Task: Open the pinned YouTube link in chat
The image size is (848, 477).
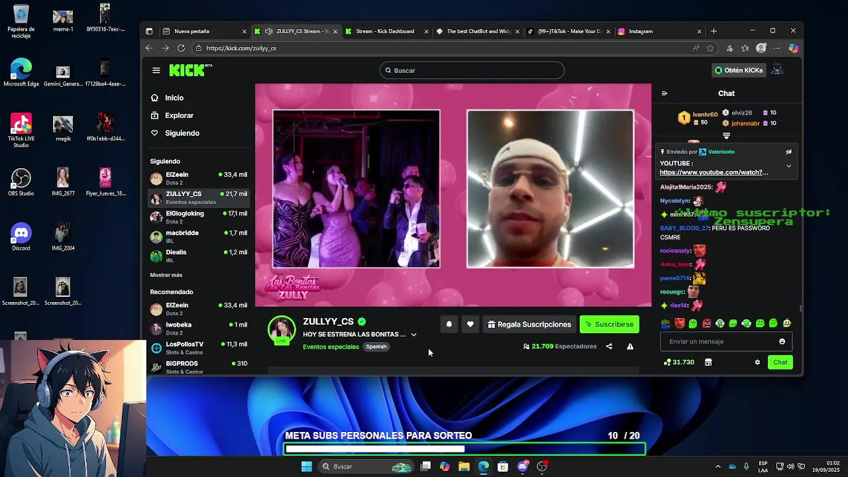Action: 714,172
